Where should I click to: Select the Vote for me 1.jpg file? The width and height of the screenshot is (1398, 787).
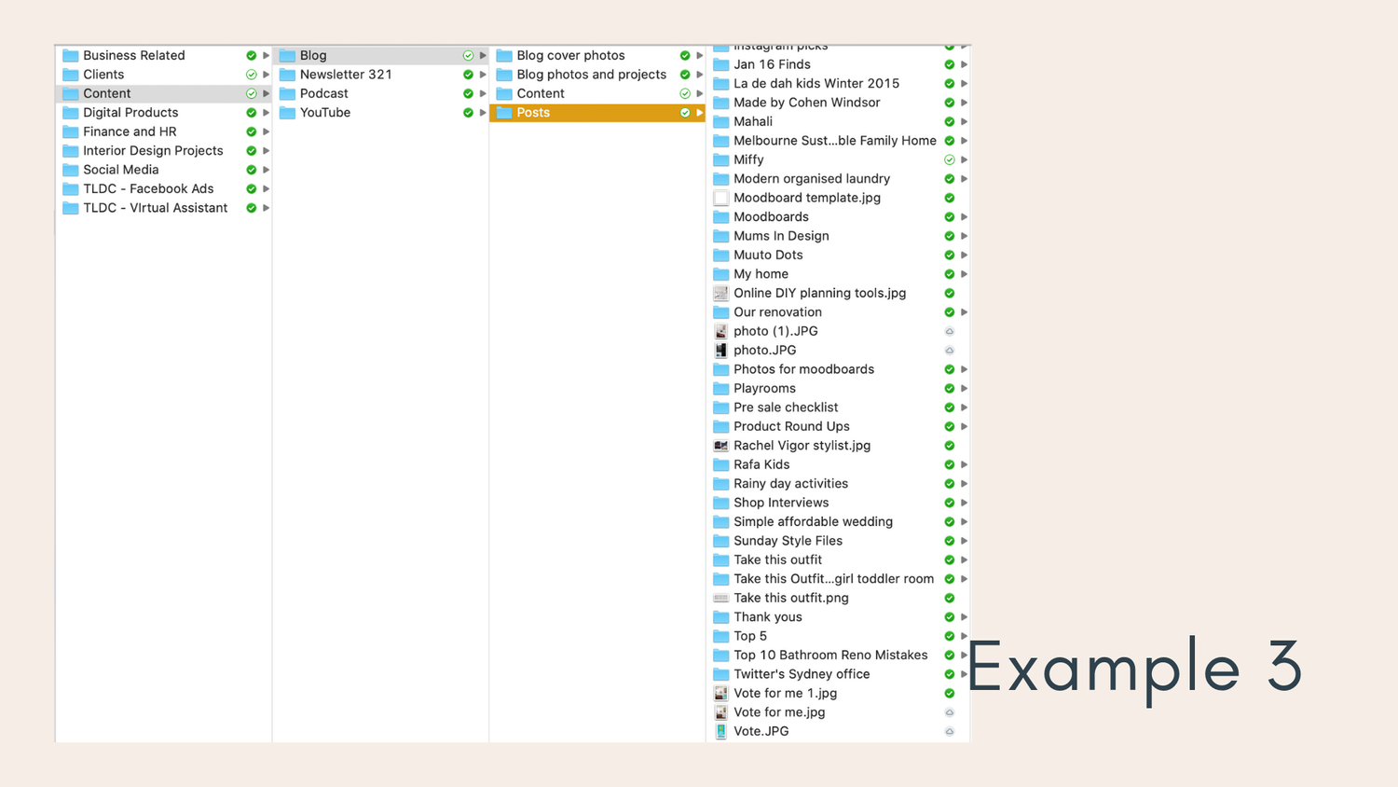point(786,693)
